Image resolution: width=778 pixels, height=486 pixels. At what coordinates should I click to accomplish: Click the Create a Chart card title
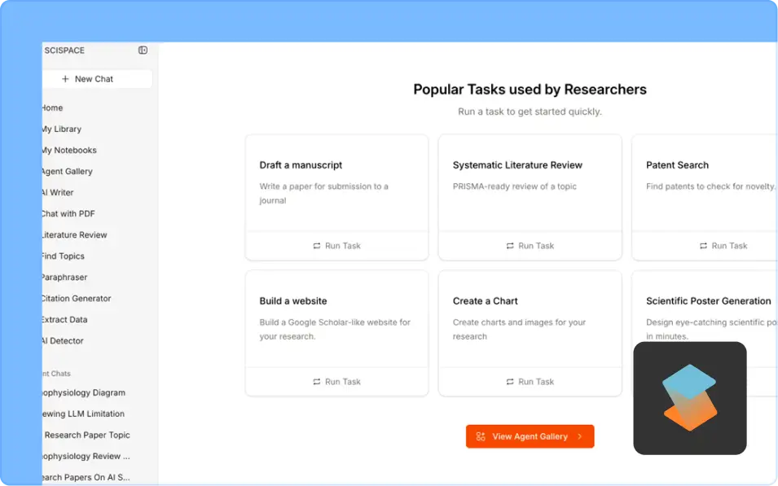(x=486, y=301)
